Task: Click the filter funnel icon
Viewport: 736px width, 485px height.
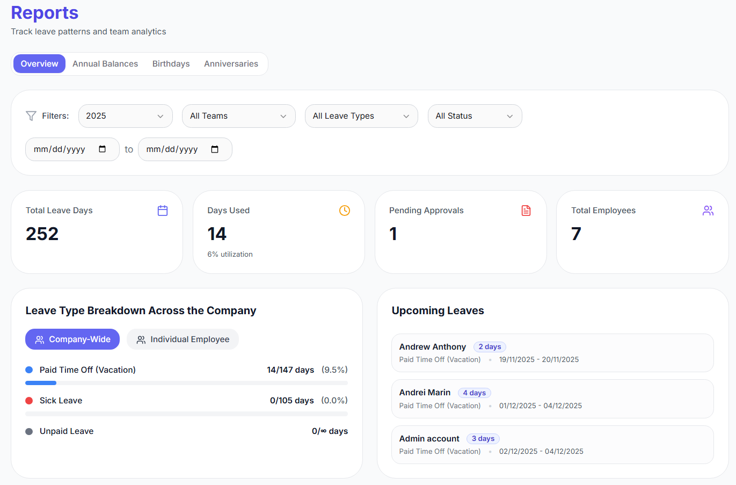Action: 31,116
